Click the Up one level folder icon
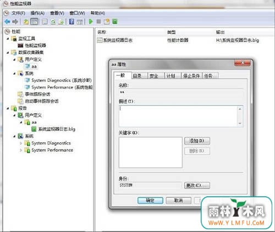The width and height of the screenshot is (275, 232). tap(26, 21)
